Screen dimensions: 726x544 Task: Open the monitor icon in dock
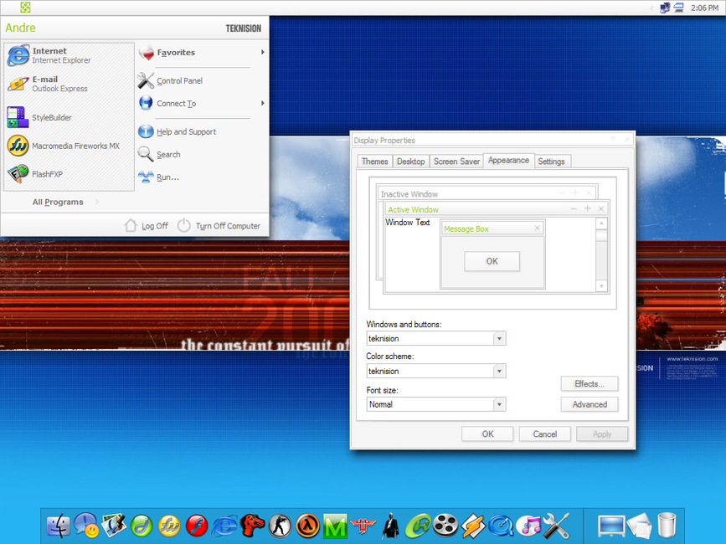click(611, 526)
